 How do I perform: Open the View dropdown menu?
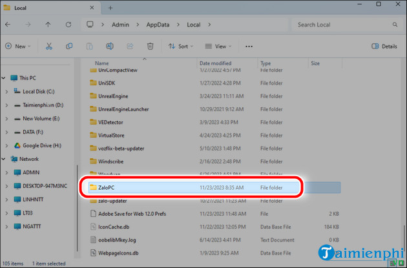pyautogui.click(x=219, y=46)
